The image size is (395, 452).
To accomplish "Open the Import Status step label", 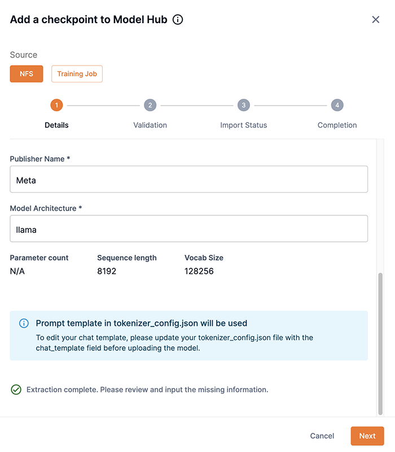I will pos(243,125).
